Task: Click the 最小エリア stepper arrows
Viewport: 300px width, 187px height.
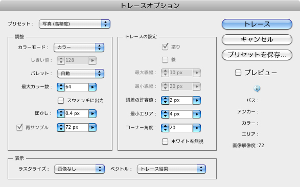Action: coord(165,114)
